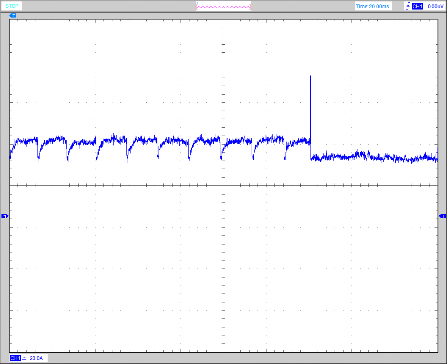Screen dimensions: 447x364
Task: Select the waveform memory overview thumbnail
Action: (x=223, y=7)
